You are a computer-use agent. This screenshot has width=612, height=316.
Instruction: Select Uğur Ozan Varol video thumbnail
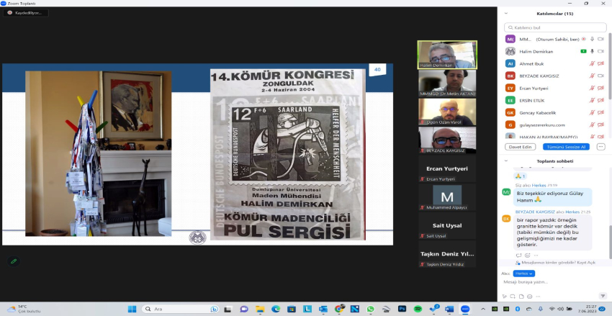447,112
